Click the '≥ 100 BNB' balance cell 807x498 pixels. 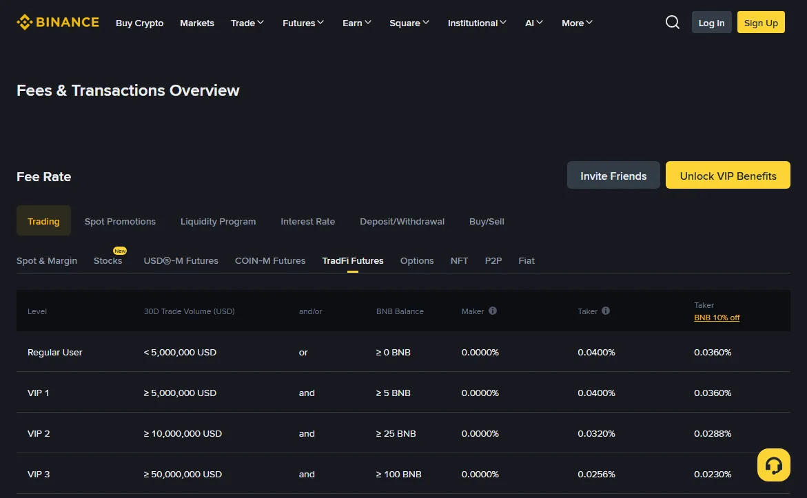point(398,474)
